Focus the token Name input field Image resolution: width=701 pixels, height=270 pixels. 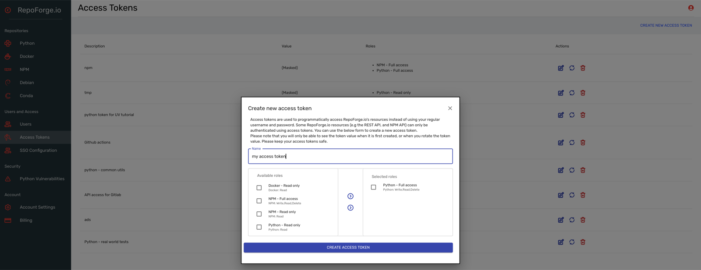[350, 156]
